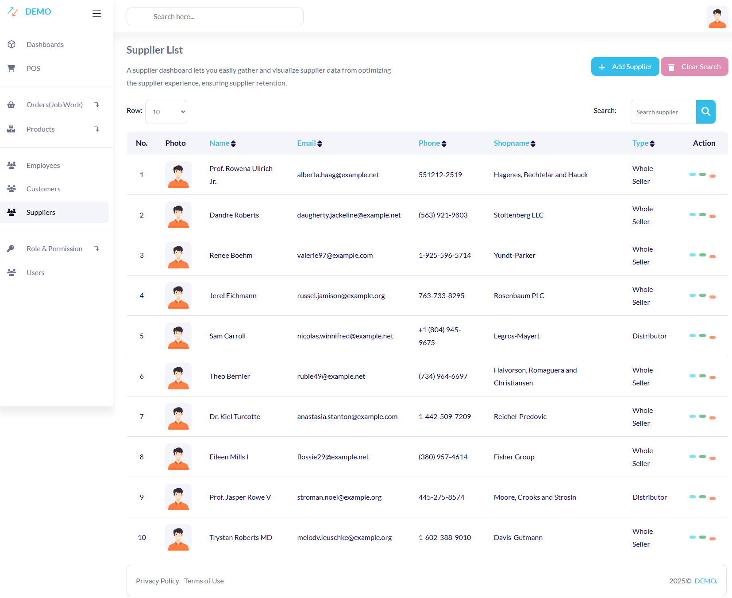The height and width of the screenshot is (598, 732).
Task: Open the Customers sidebar item
Action: pyautogui.click(x=43, y=189)
